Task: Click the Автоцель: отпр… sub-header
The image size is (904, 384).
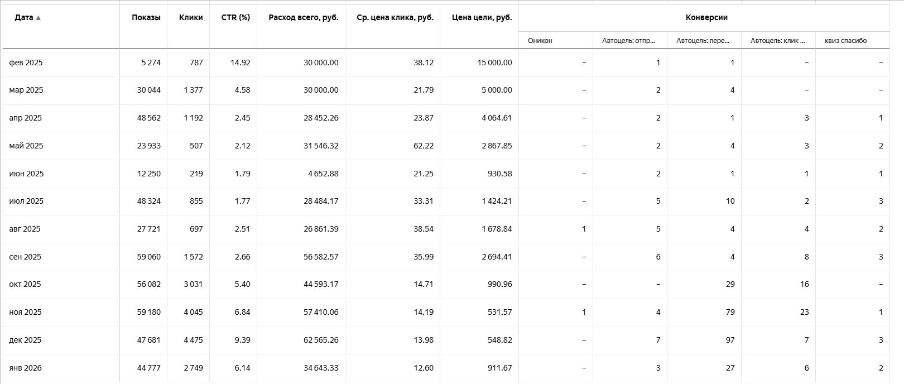Action: [x=628, y=41]
